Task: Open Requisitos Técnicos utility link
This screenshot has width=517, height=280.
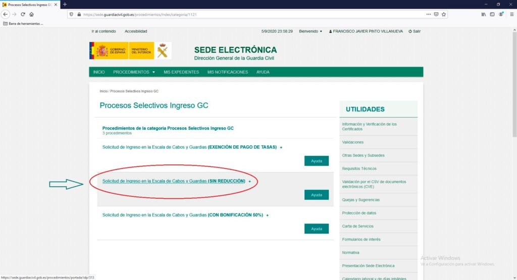Action: 359,169
